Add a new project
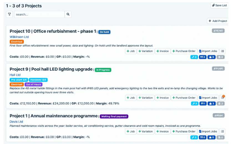The image size is (233, 144). (218, 21)
